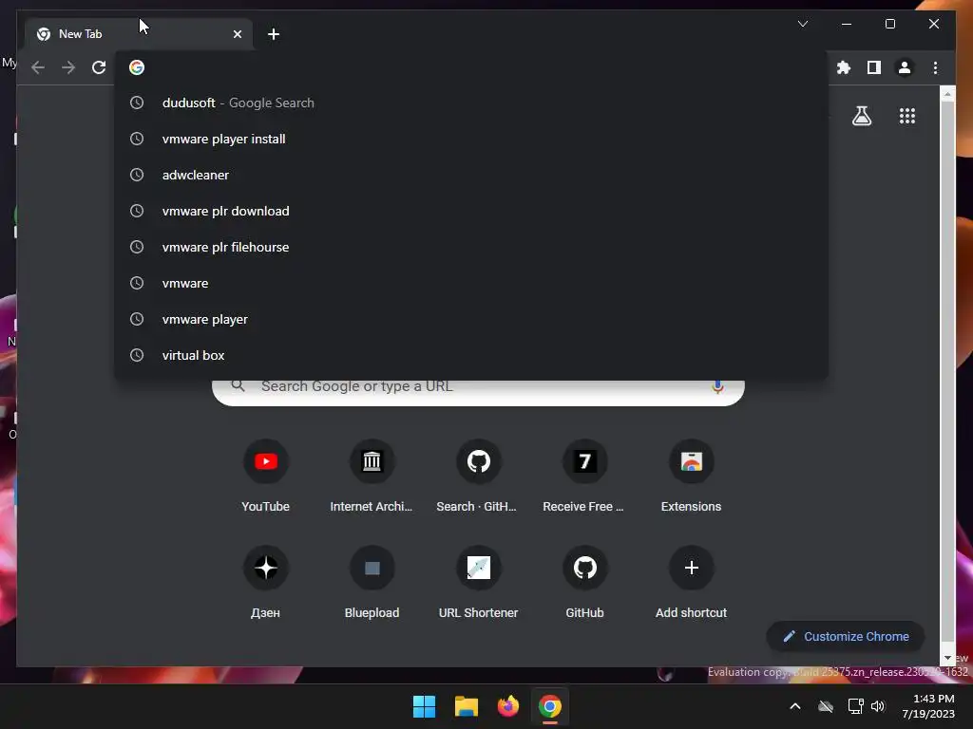Open the Дзен shortcut
This screenshot has width=973, height=729.
[x=266, y=582]
